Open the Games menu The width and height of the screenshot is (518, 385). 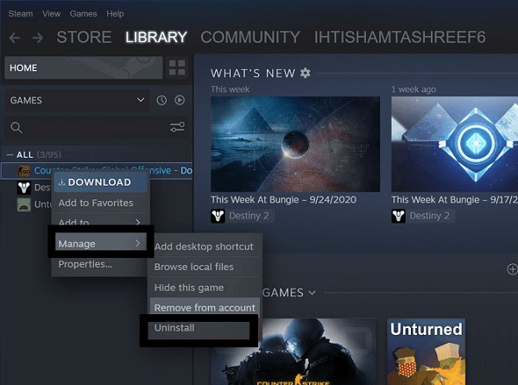[83, 14]
